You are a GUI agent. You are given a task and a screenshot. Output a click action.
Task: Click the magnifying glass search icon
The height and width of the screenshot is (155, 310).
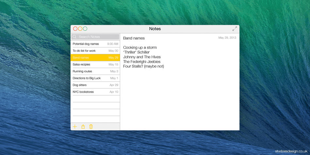75,37
